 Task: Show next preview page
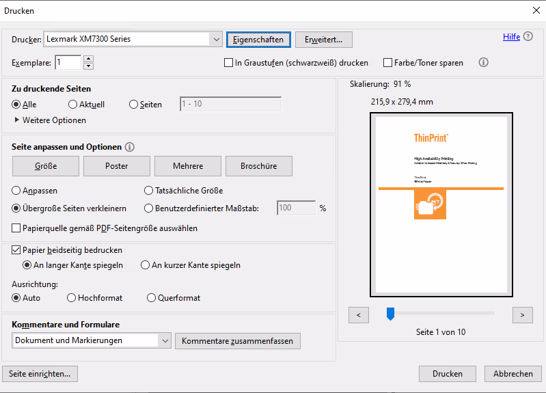coord(522,315)
